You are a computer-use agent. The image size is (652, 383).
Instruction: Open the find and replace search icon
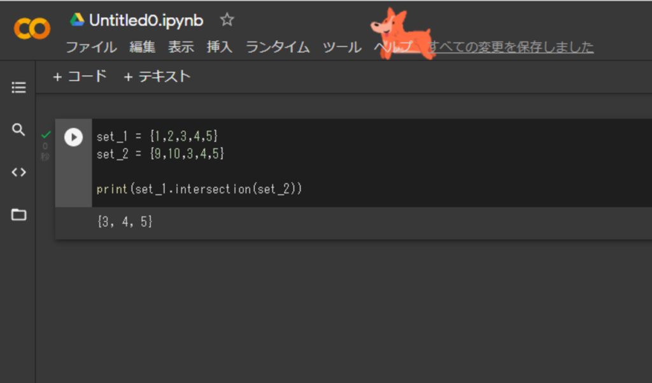[x=18, y=129]
